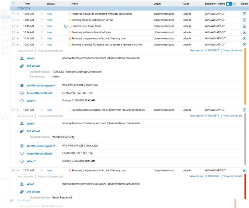The width and height of the screenshot is (249, 208).
Task: Open View session of 10003374 link
Action: 204,51
